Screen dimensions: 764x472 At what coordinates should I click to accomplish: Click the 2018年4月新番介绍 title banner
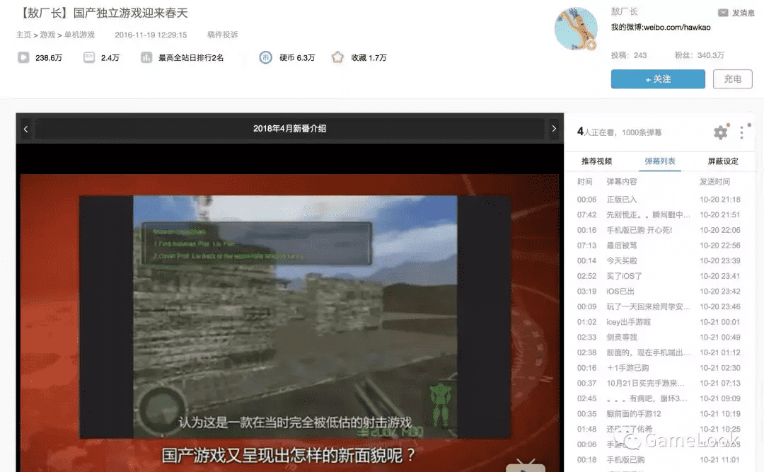[290, 129]
